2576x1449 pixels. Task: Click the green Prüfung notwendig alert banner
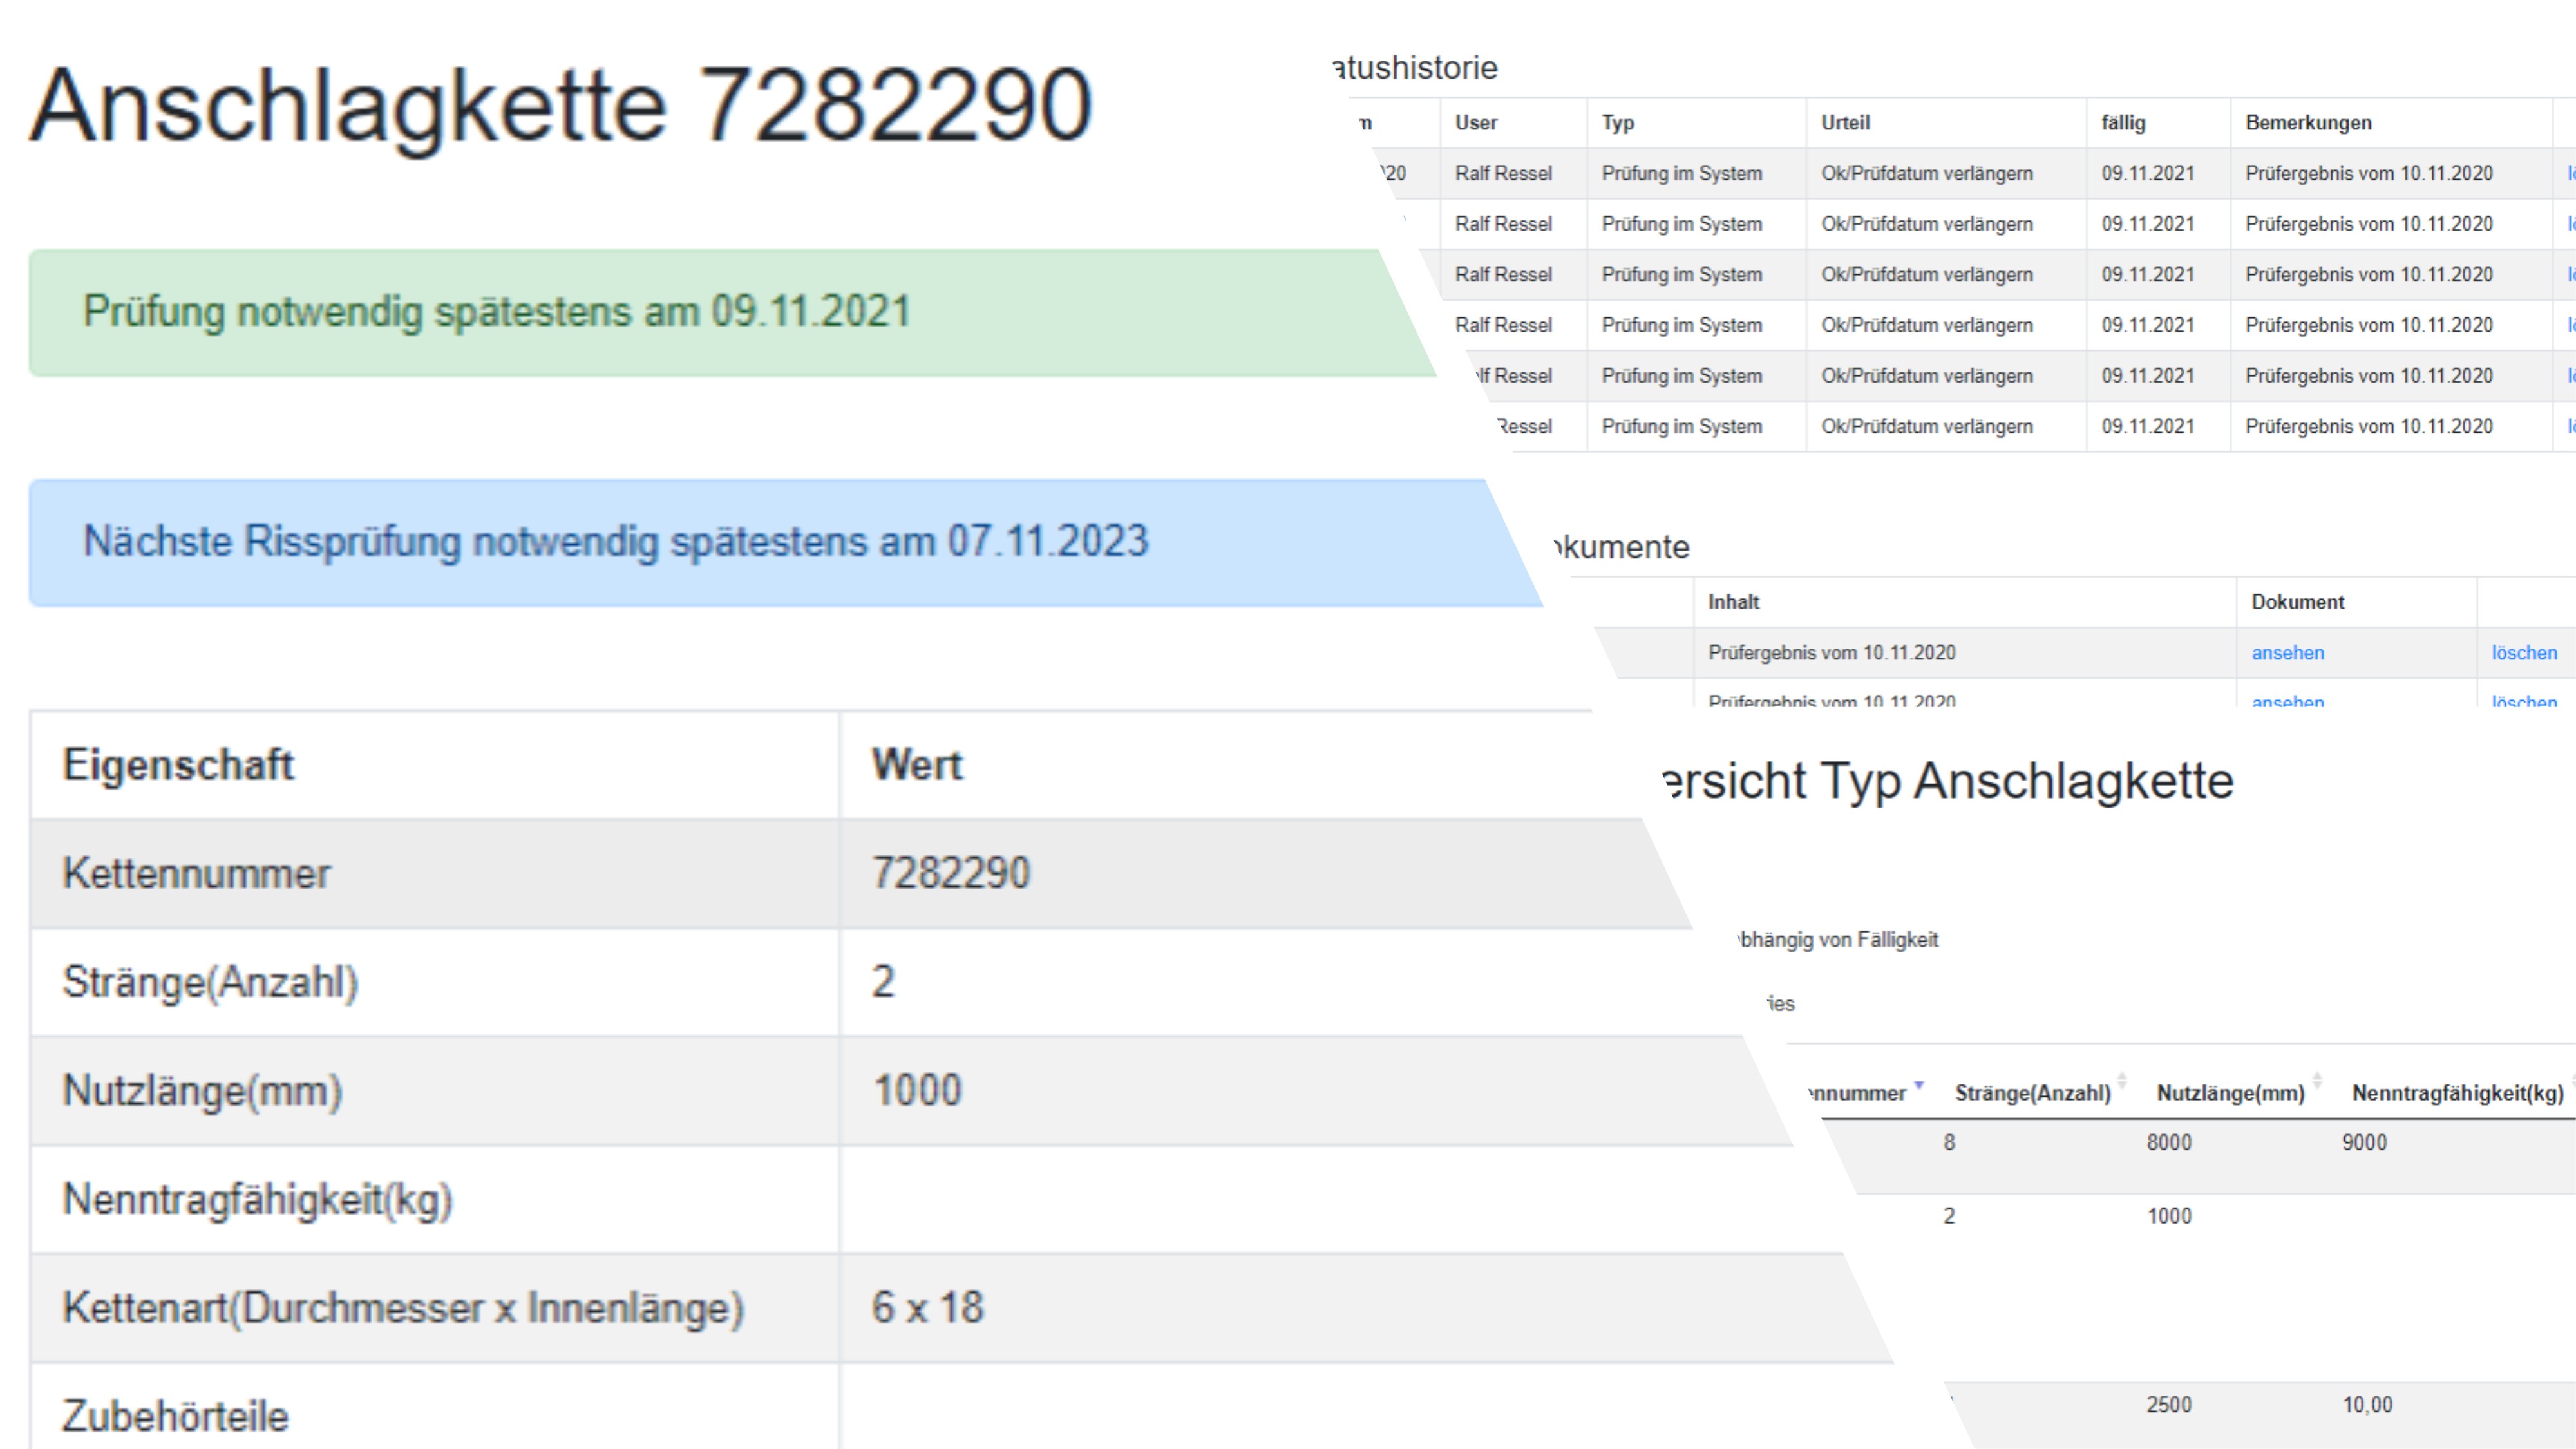pyautogui.click(x=700, y=312)
